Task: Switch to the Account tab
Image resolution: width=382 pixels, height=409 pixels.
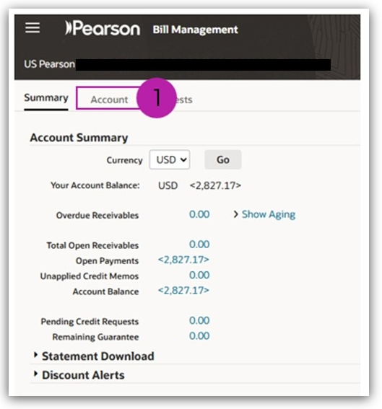Action: [x=109, y=100]
